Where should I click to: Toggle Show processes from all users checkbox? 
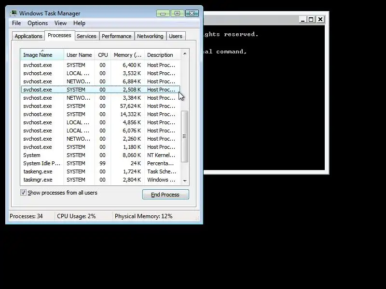(x=23, y=192)
